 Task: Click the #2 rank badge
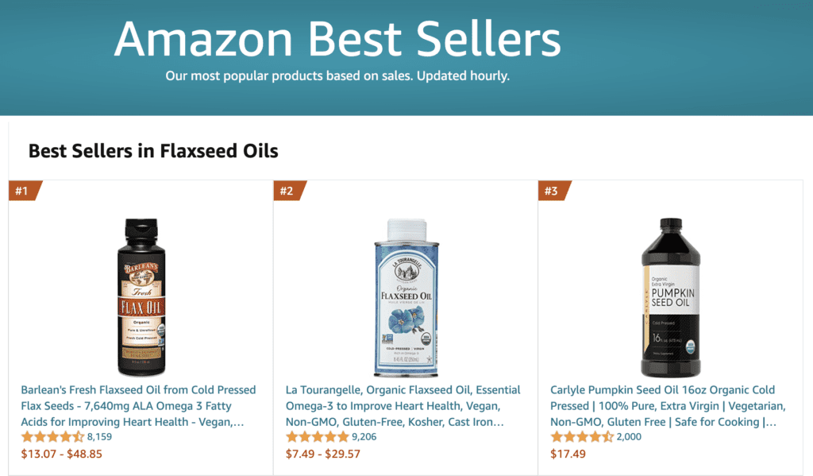(x=287, y=191)
